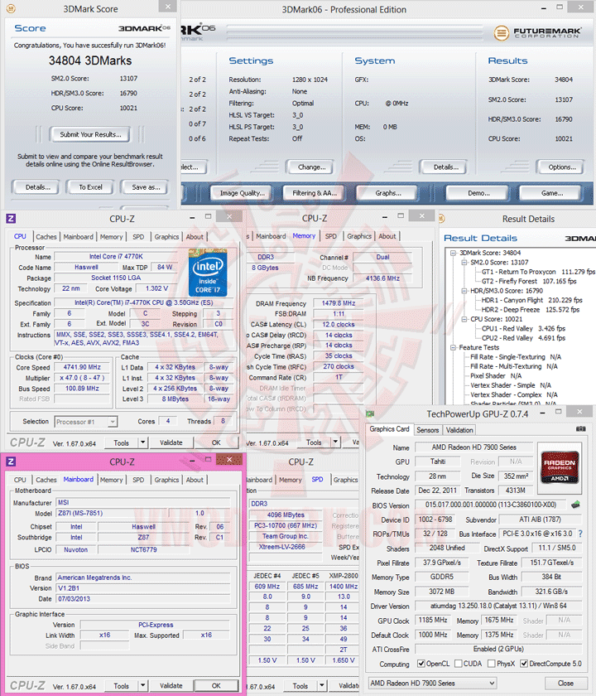Click the DRAM Frequency 1479.8 MHz field

pyautogui.click(x=339, y=303)
